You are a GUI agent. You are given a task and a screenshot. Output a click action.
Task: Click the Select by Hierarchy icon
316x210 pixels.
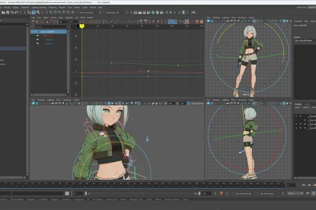[x=29, y=12]
